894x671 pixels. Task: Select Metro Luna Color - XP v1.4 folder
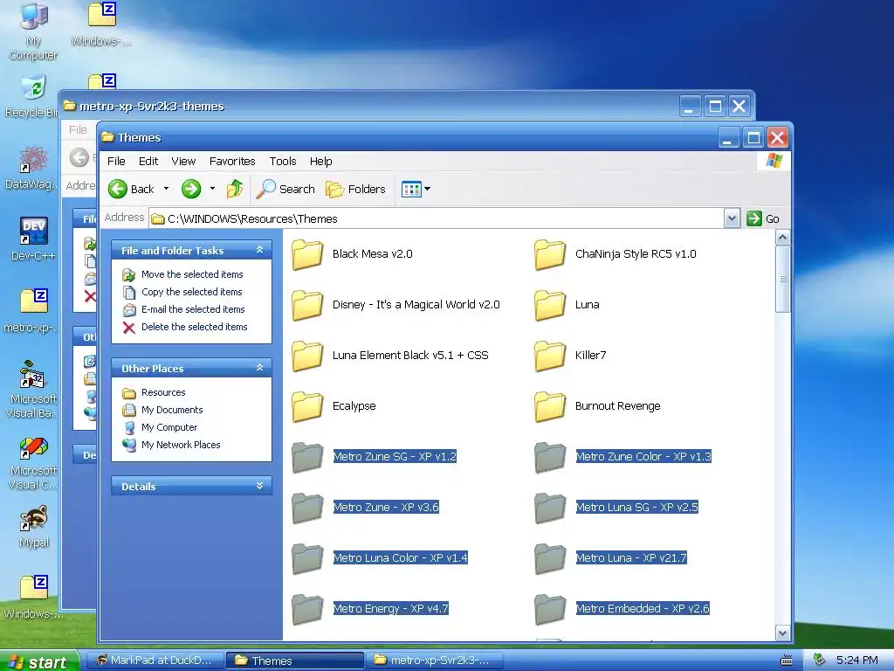380,558
